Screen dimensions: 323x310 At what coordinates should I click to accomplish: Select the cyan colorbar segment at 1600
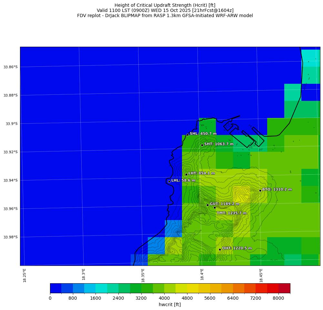point(101,288)
